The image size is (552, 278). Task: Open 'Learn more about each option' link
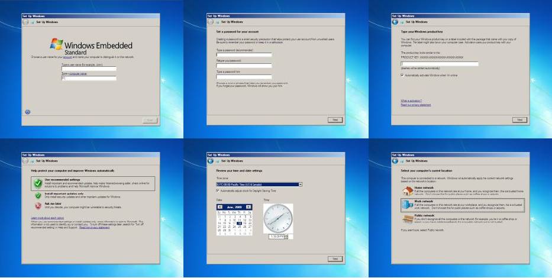point(47,218)
